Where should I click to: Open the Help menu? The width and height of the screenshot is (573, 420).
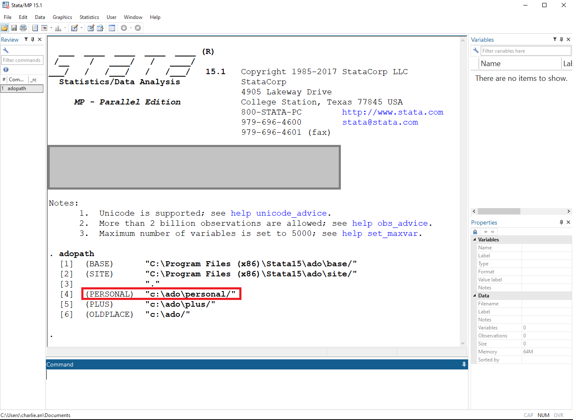tap(155, 17)
